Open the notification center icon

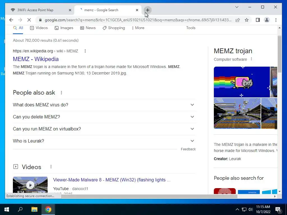pos(278,209)
